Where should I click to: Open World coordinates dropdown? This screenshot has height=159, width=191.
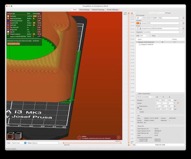point(153,97)
